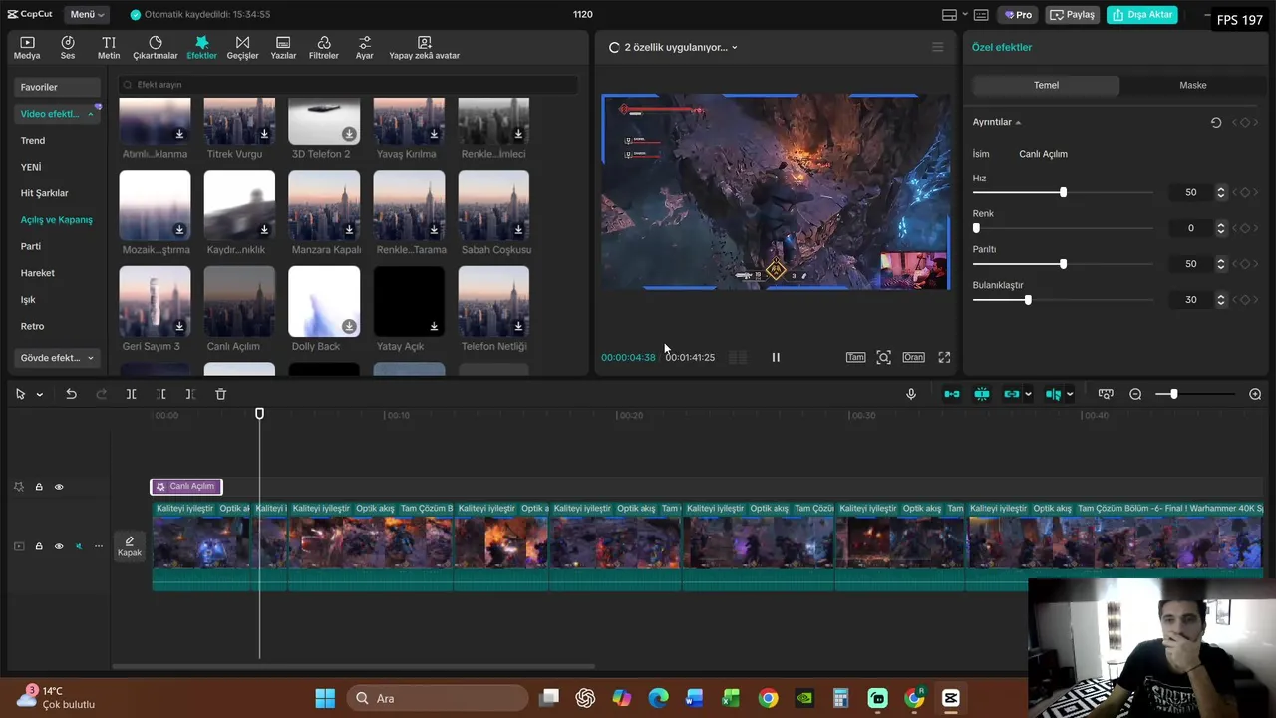The image size is (1276, 718).
Task: Click the microphone record voiceover icon
Action: coord(911,394)
